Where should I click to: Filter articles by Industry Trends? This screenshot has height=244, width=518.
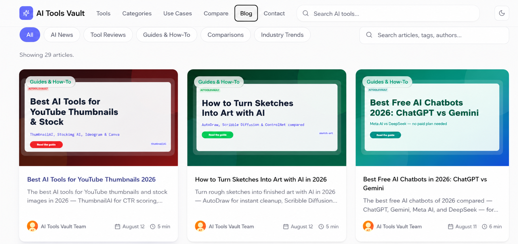(282, 35)
